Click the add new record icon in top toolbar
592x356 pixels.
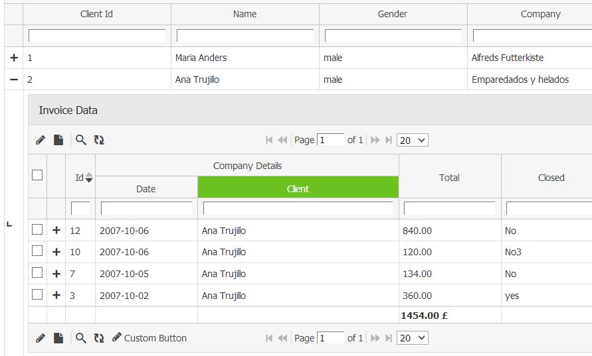(58, 140)
